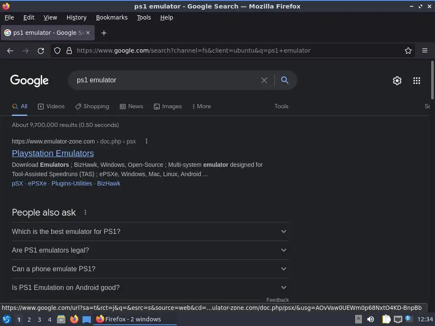Launch Firefox from taskbar quick launcher
This screenshot has width=435, height=326.
click(x=74, y=319)
